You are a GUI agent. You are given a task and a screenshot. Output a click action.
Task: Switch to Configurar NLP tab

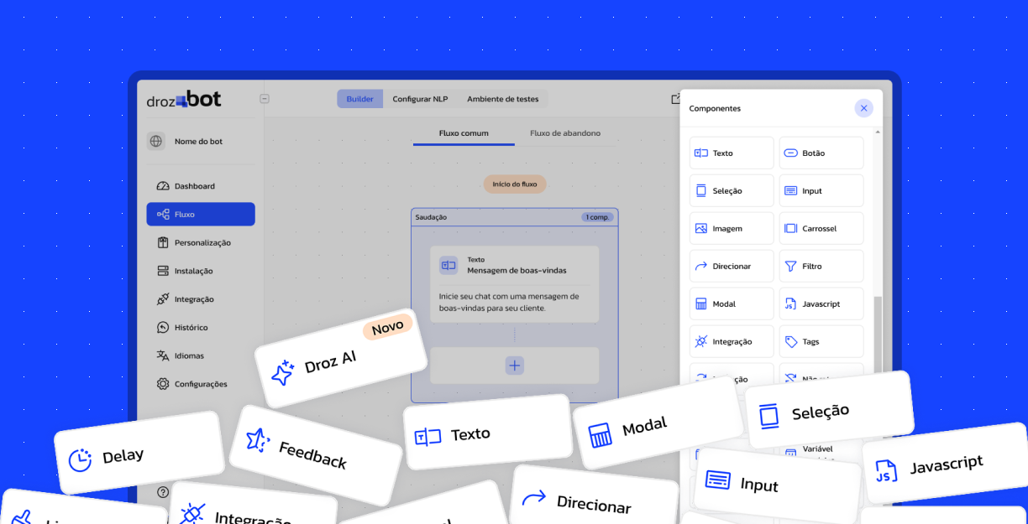pyautogui.click(x=420, y=99)
